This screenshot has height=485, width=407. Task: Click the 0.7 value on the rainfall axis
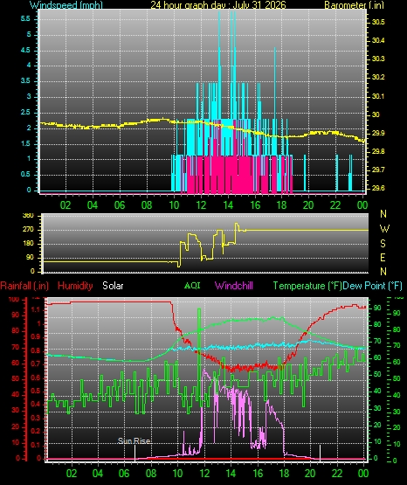pyautogui.click(x=36, y=364)
